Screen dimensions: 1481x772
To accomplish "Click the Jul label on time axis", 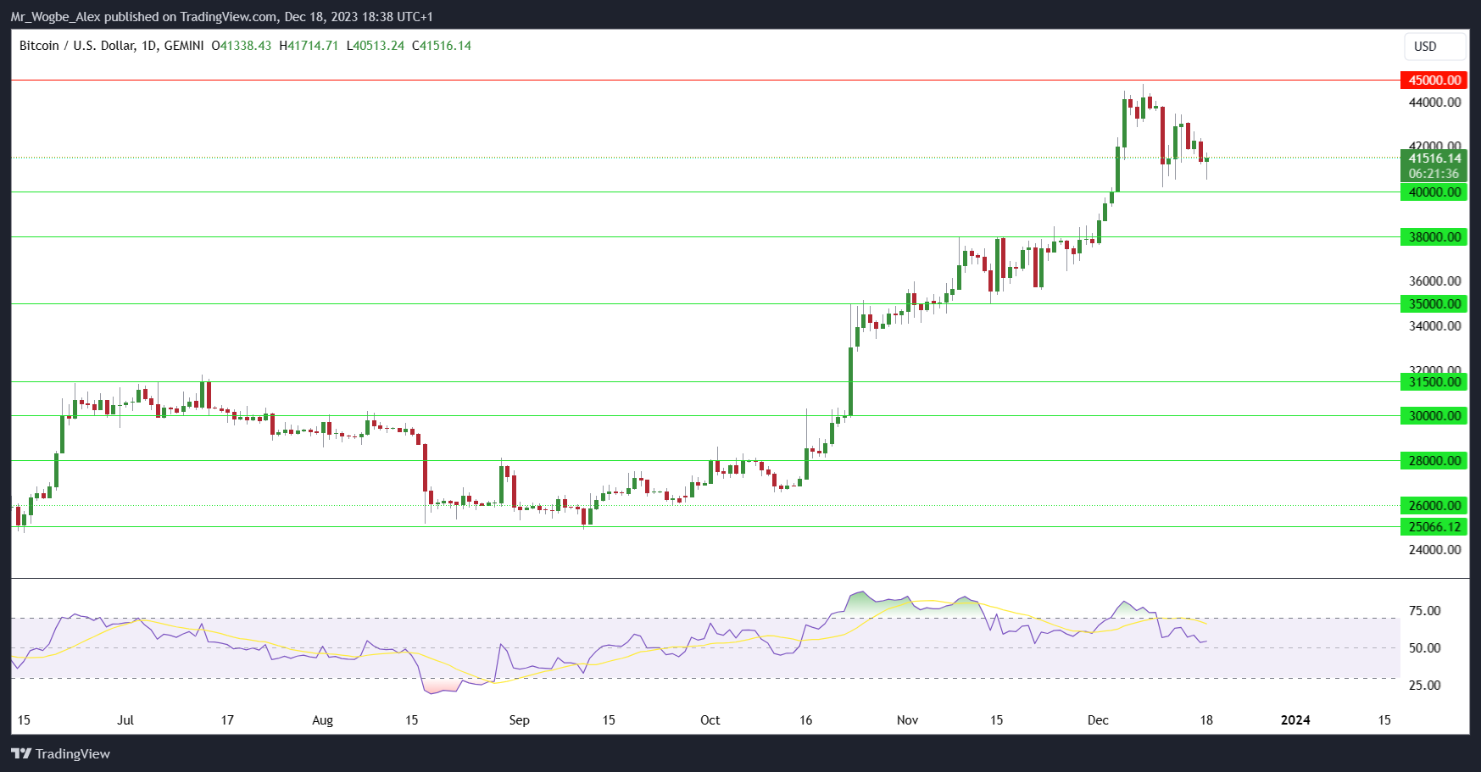I will (x=125, y=720).
